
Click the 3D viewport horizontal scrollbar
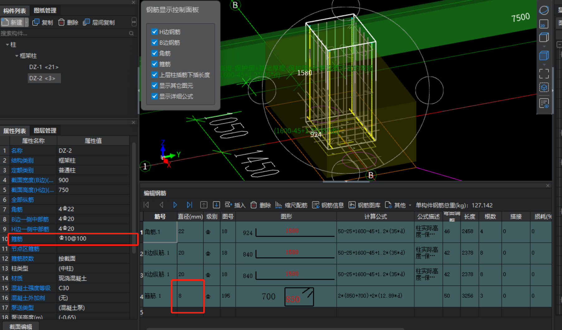pyautogui.click(x=346, y=181)
